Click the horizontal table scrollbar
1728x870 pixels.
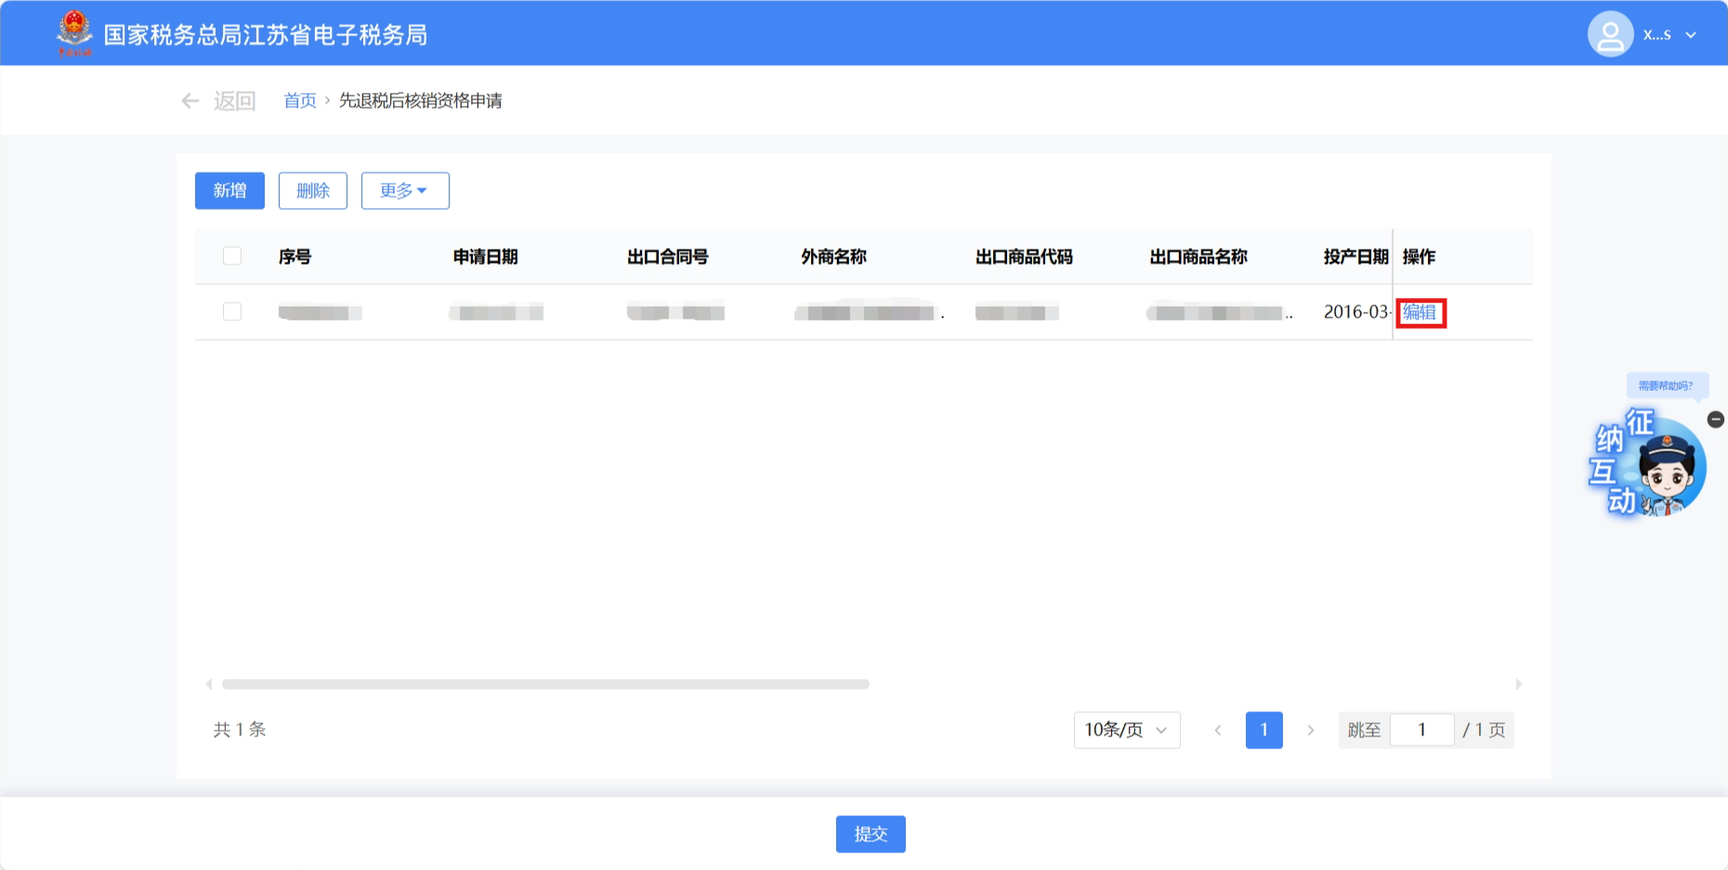point(545,684)
